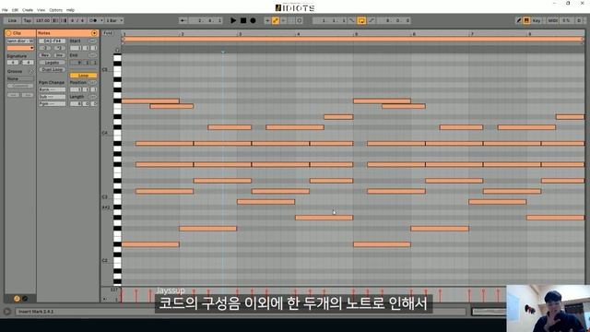Toggle the Fold button
Screen dimensions: 590x332
click(x=108, y=33)
